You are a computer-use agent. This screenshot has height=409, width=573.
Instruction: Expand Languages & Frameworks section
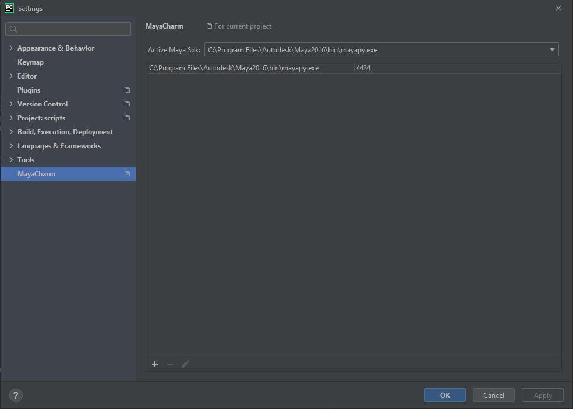point(11,146)
